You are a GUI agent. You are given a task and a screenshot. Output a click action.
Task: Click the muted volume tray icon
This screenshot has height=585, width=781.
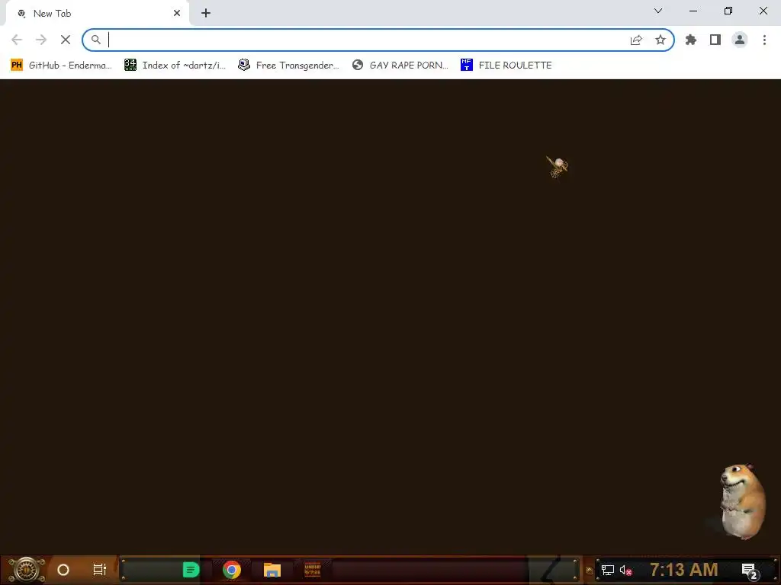(x=625, y=570)
